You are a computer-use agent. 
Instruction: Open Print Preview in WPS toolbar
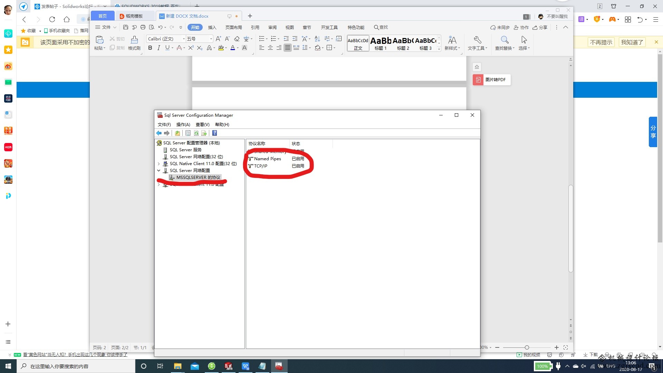point(152,27)
